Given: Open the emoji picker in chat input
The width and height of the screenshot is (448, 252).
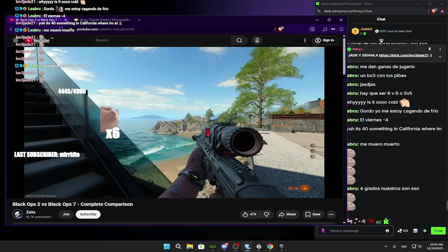Looking at the screenshot, I should pyautogui.click(x=387, y=231).
